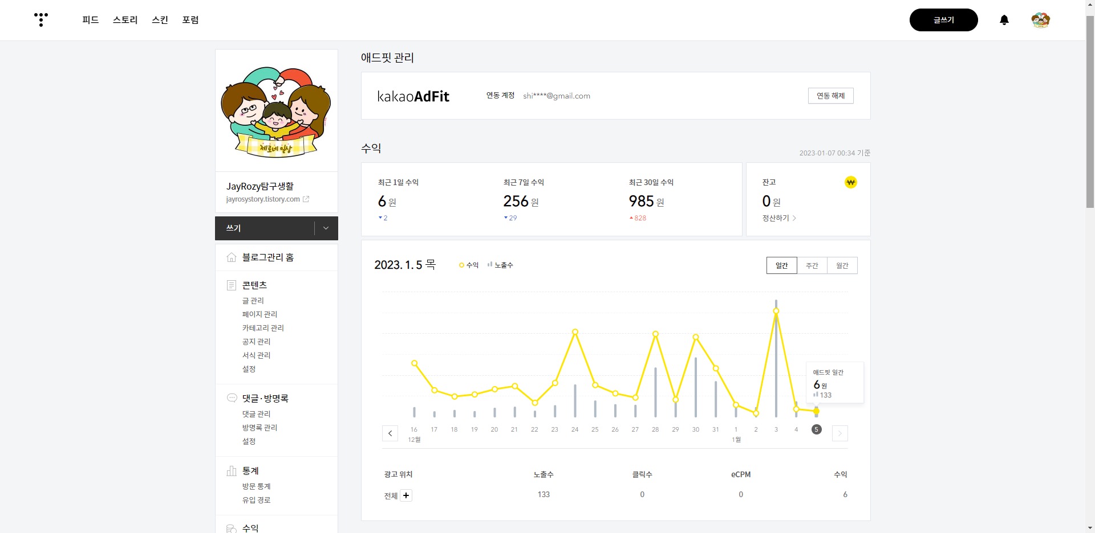Screen dimensions: 1095x533
Task: Click the 연동 해제 button
Action: click(831, 96)
